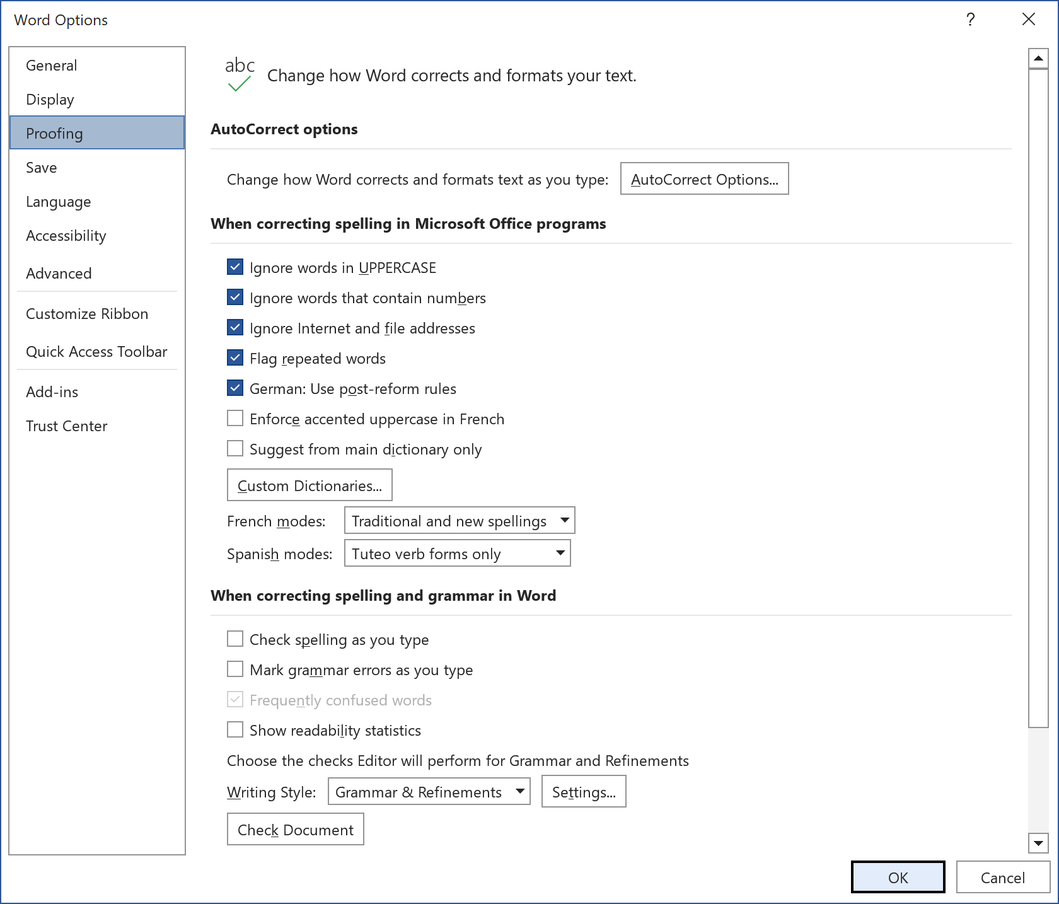
Task: Open Customize Ribbon settings
Action: 97,314
